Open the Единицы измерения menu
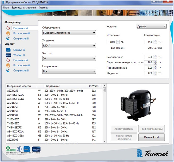 coord(24,8)
